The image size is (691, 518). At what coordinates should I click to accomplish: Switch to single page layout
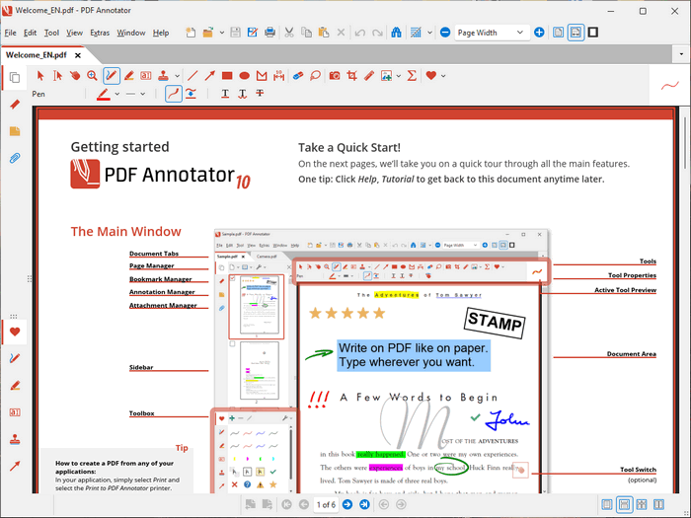point(607,505)
